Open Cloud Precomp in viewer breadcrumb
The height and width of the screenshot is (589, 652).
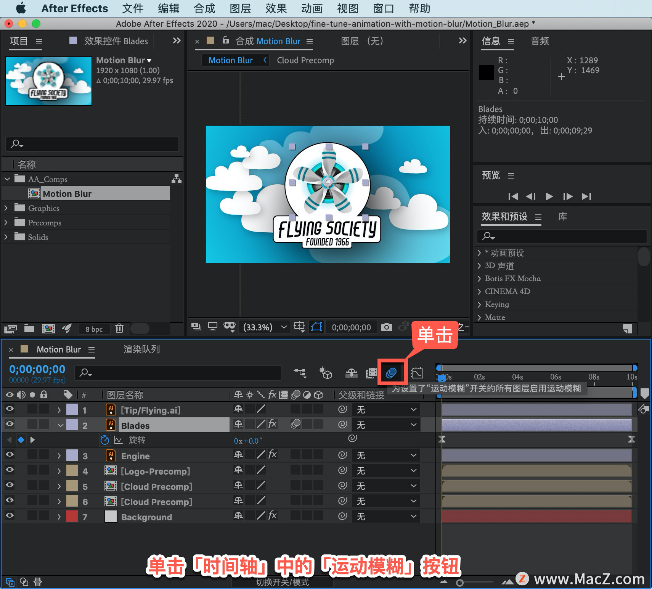click(x=305, y=60)
